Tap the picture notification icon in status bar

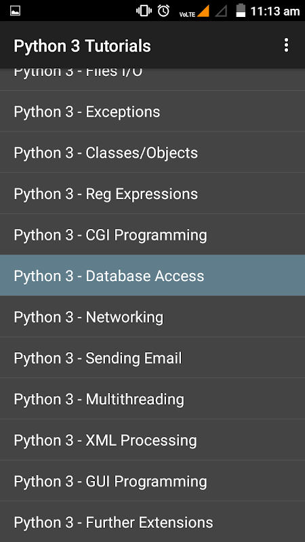pyautogui.click(x=15, y=11)
